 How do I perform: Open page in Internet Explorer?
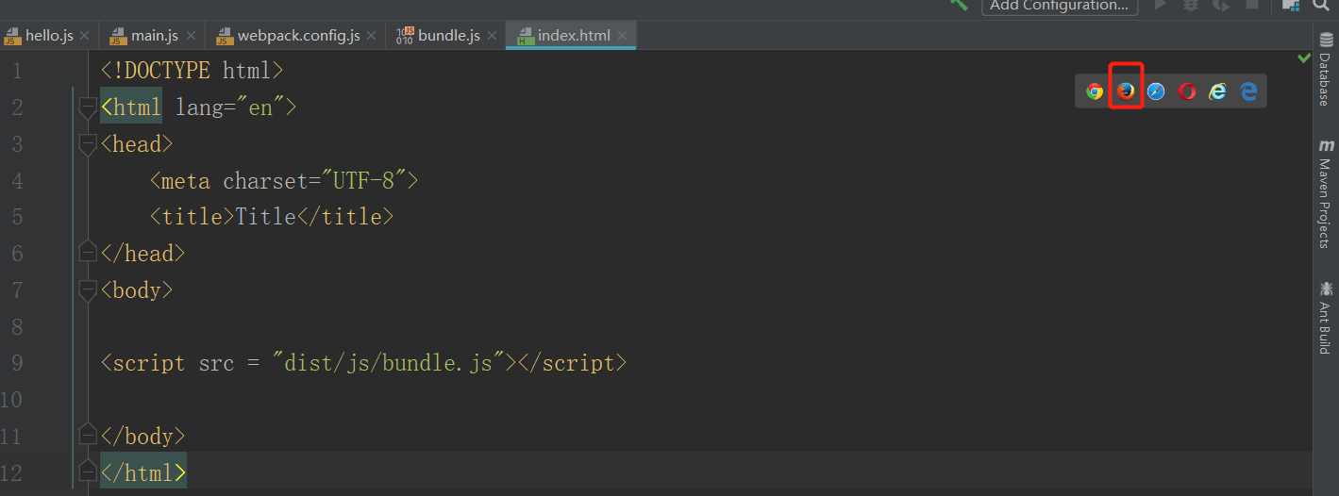click(1218, 91)
